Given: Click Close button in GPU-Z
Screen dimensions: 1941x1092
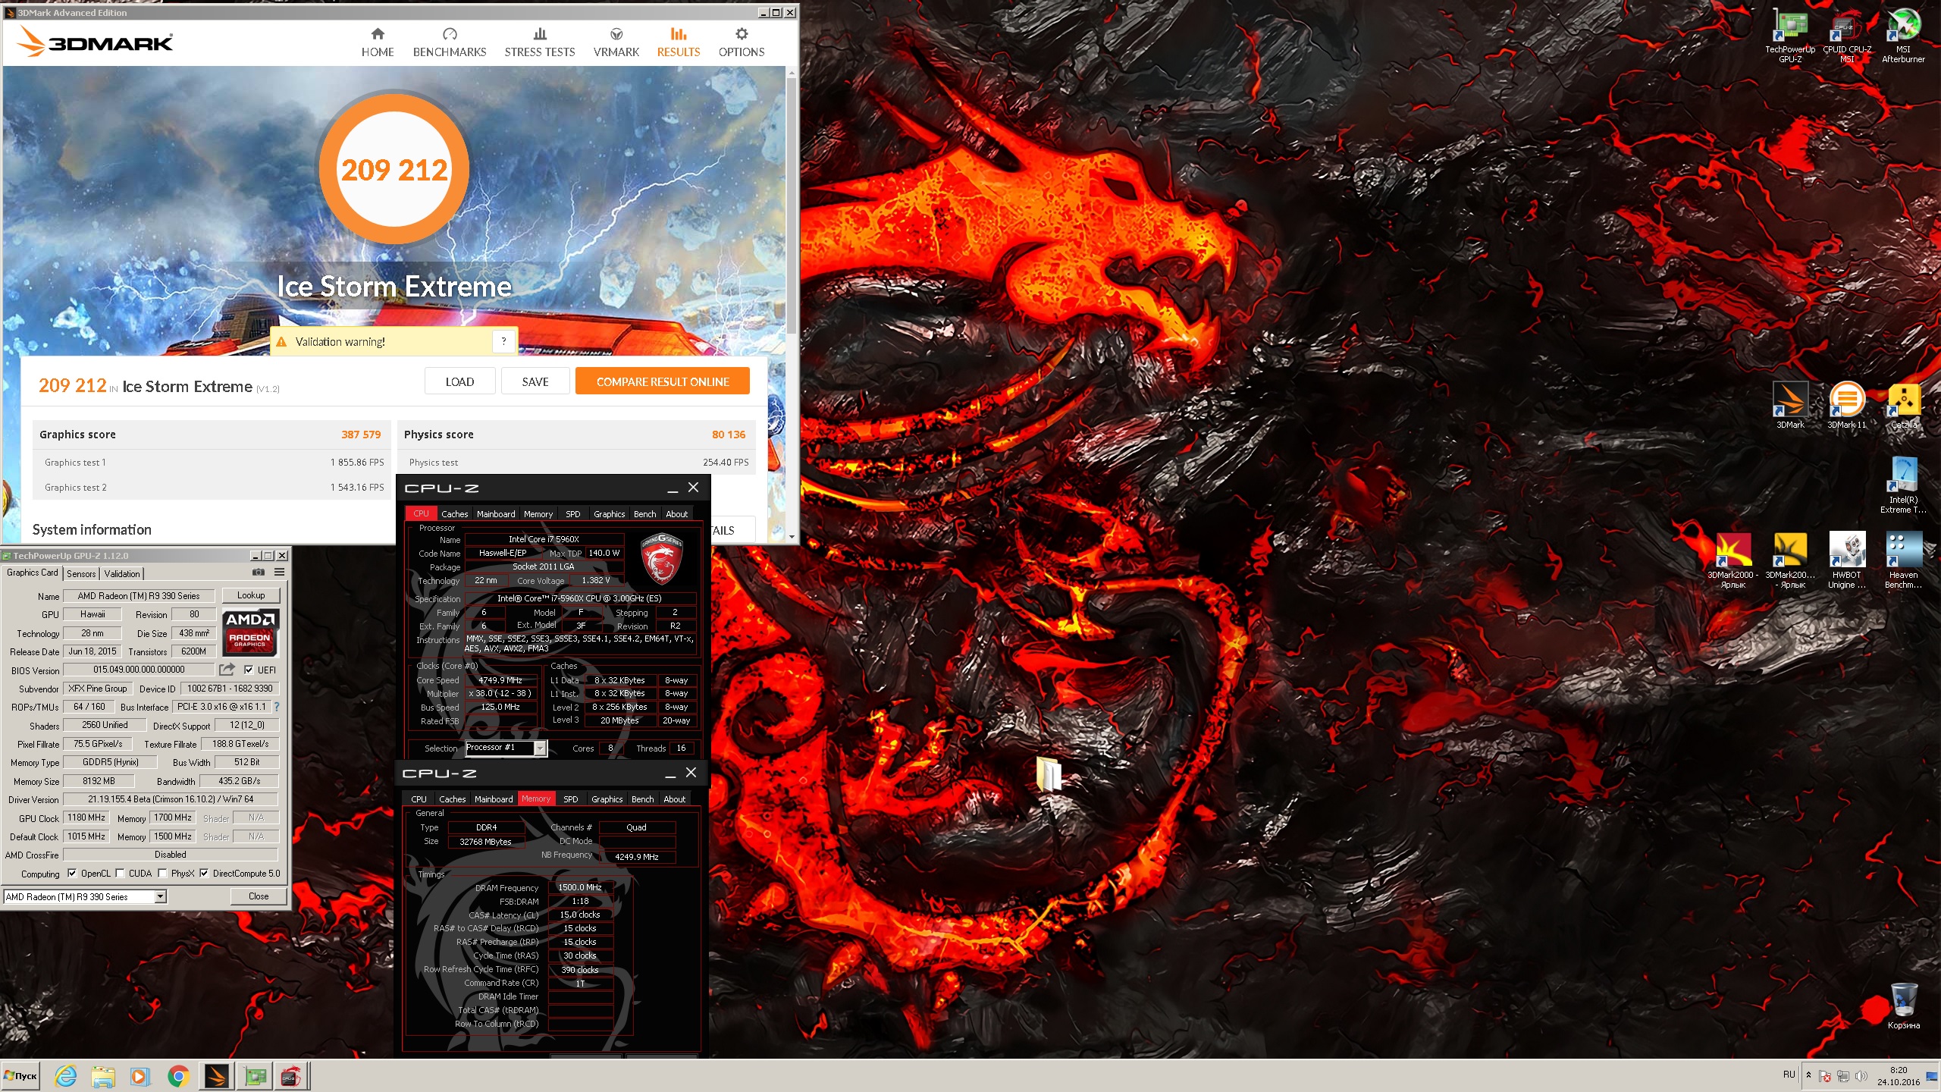Looking at the screenshot, I should [259, 896].
